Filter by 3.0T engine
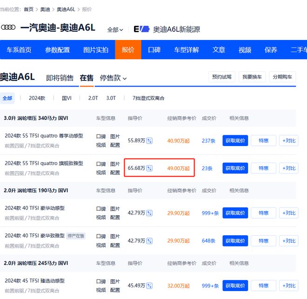307x299 pixels. [111, 98]
